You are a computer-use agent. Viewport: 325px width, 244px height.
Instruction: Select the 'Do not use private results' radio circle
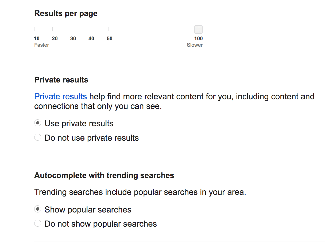point(38,137)
